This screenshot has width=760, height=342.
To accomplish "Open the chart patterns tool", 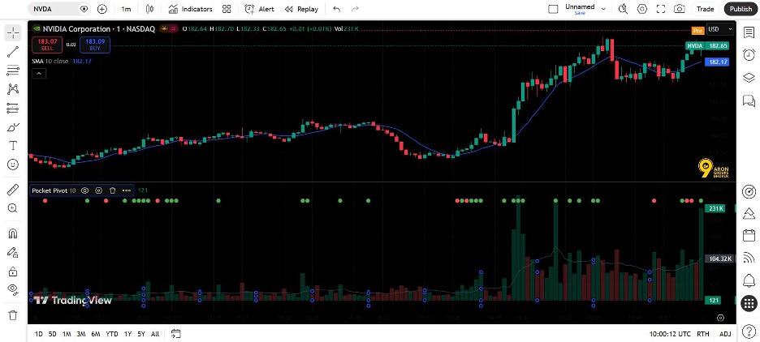I will [13, 89].
